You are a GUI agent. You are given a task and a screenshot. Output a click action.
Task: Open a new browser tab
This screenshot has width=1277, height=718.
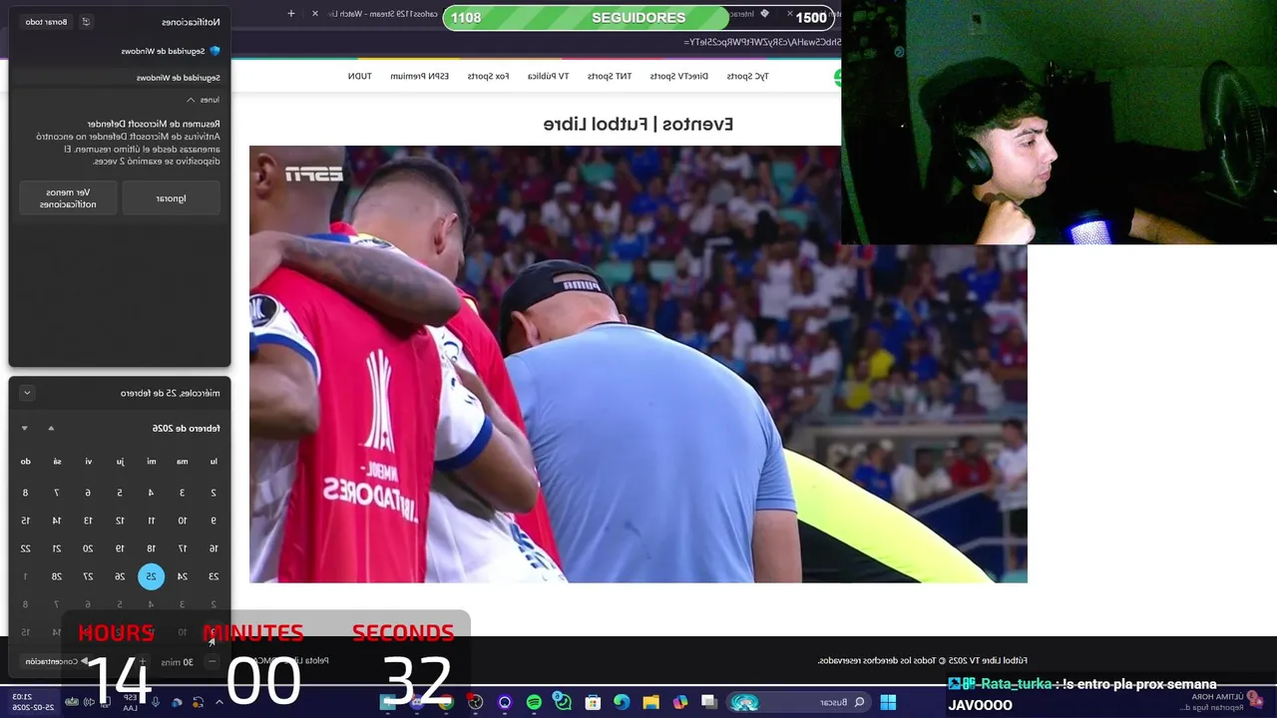click(x=291, y=14)
